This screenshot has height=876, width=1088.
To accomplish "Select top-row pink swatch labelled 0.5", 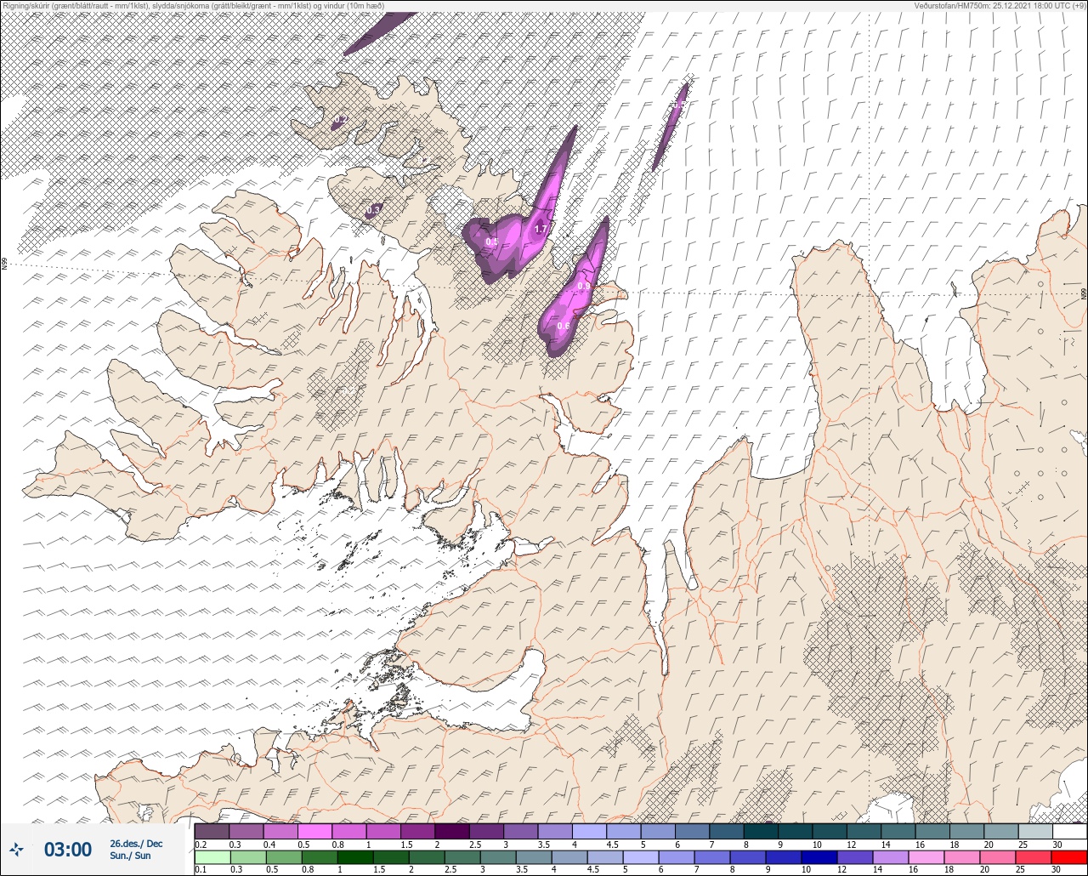I will point(314,831).
